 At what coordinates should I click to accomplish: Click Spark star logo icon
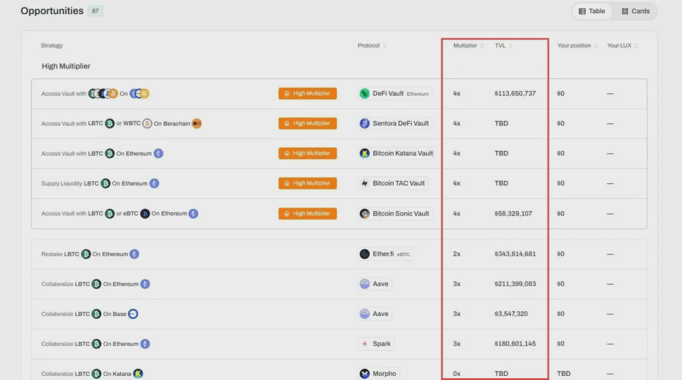click(364, 344)
